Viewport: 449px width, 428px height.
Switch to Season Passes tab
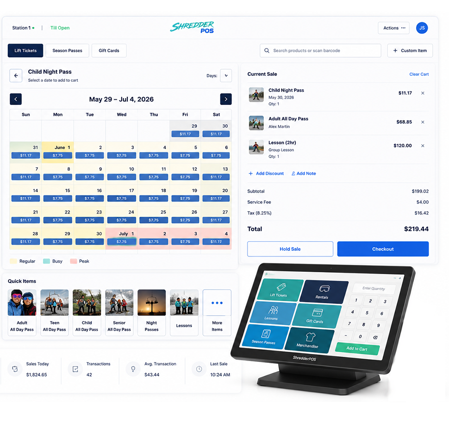(67, 50)
